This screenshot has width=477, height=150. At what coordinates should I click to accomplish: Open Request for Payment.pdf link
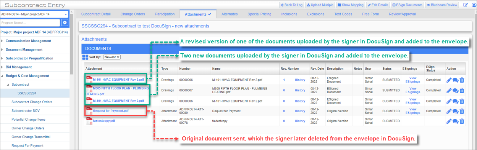[x=111, y=111]
